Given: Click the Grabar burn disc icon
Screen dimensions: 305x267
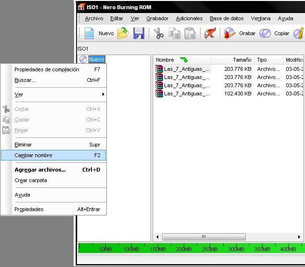Looking at the screenshot, I should tap(229, 33).
